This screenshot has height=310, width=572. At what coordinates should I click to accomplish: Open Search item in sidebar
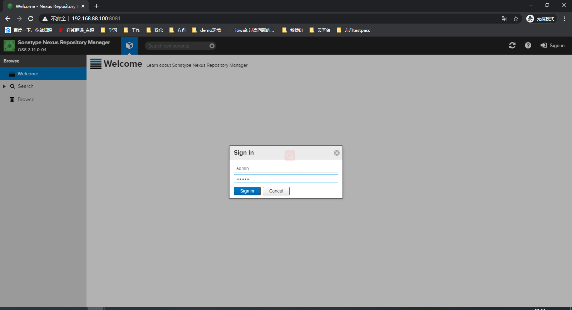click(25, 86)
